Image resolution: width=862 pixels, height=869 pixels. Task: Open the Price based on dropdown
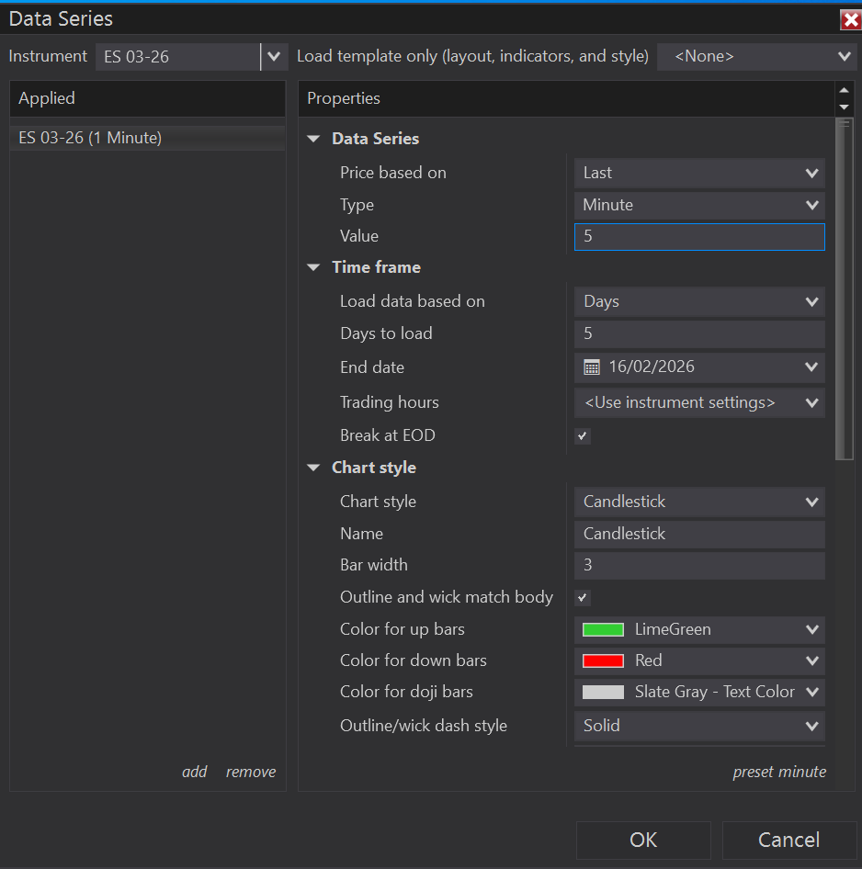click(699, 173)
